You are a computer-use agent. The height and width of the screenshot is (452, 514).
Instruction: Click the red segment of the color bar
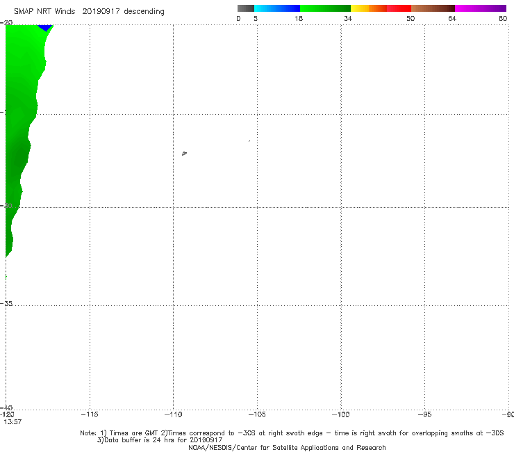[399, 8]
